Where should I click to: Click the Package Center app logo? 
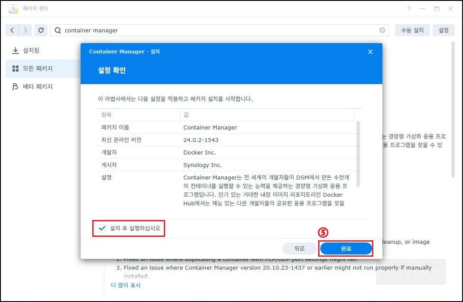coord(13,9)
